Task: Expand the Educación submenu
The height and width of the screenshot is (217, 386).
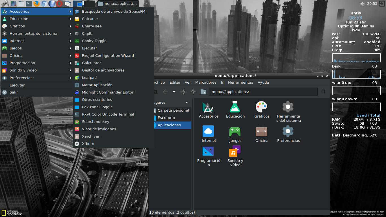Action: tap(37, 19)
